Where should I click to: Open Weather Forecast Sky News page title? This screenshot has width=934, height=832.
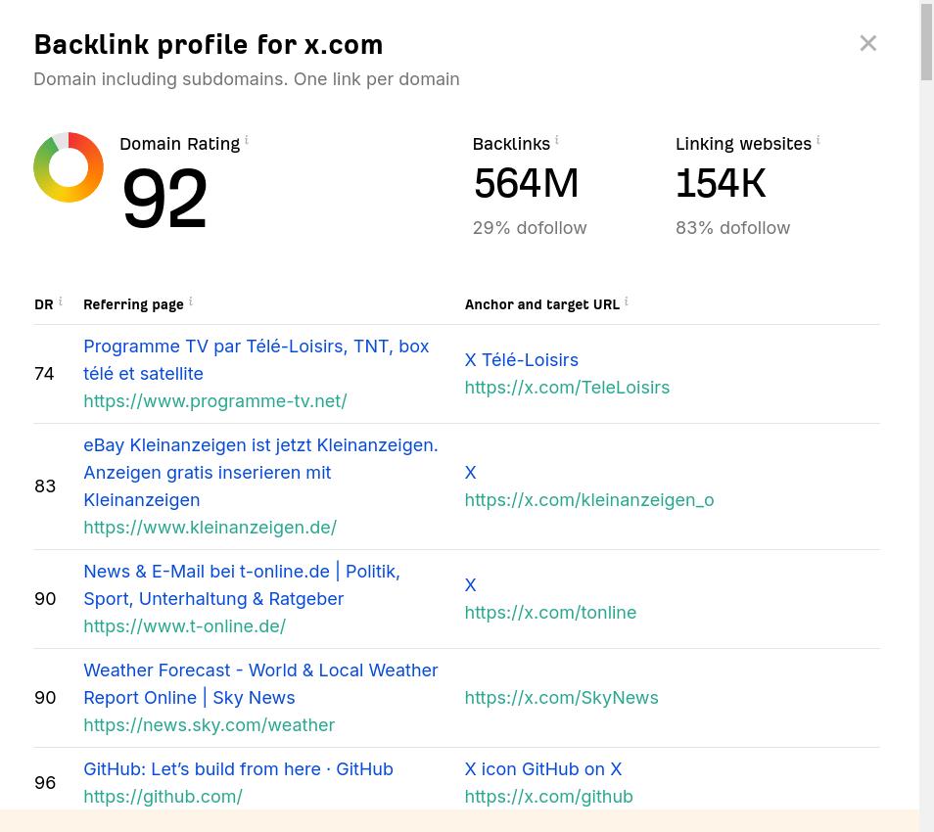tap(260, 683)
